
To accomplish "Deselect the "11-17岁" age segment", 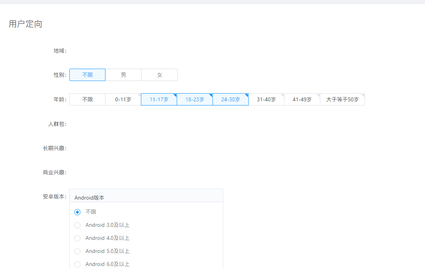I will [x=159, y=99].
